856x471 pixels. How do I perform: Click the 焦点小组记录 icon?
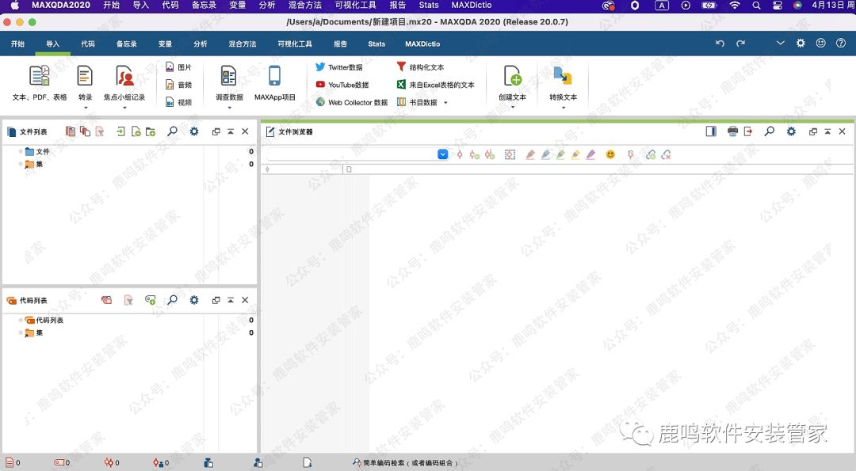[x=124, y=76]
